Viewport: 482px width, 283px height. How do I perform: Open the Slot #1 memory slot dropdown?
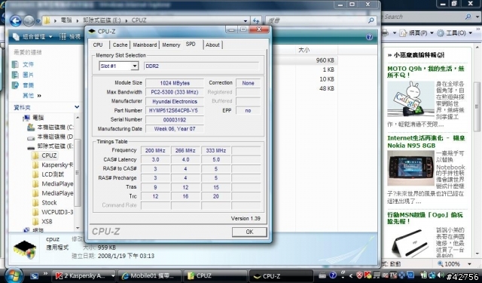(x=134, y=66)
